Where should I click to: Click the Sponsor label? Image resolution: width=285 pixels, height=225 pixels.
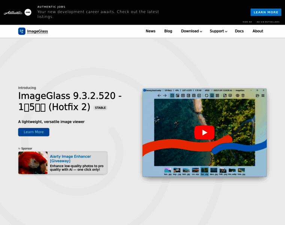(25, 148)
